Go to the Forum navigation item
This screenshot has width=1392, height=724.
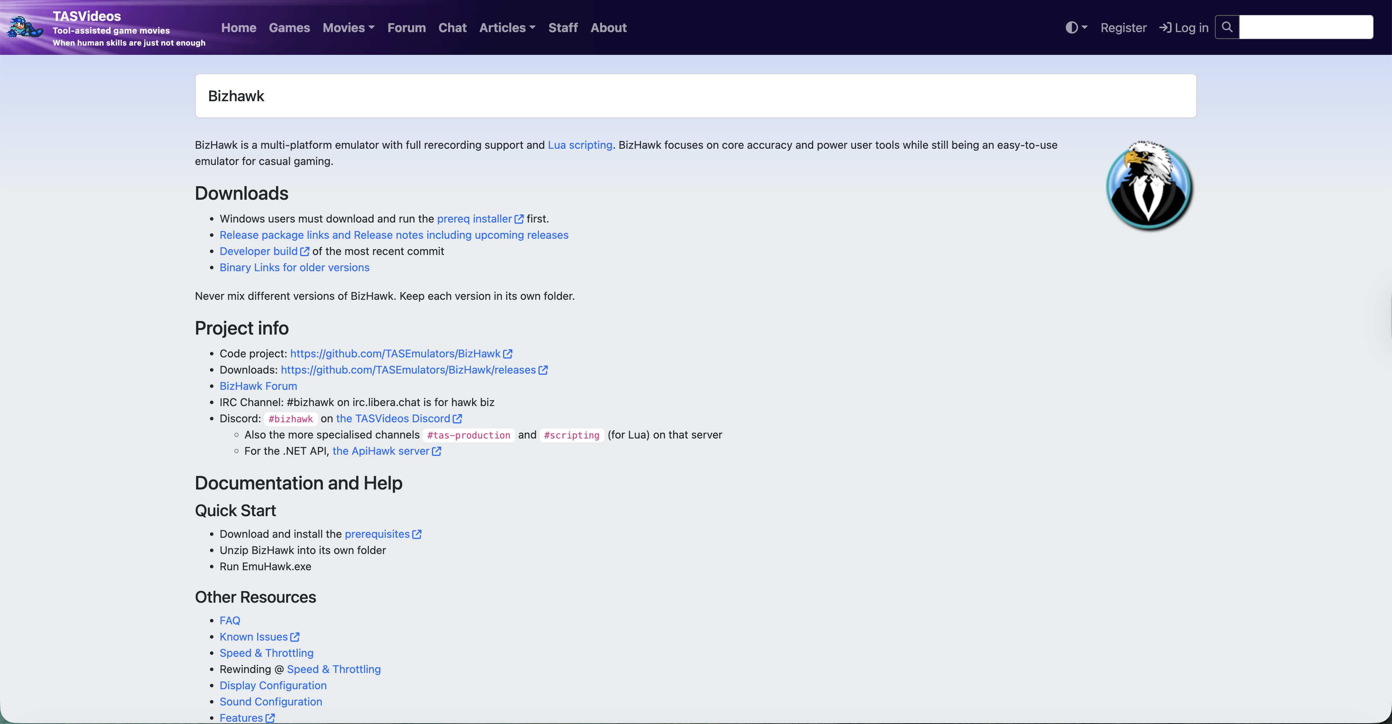click(x=406, y=27)
